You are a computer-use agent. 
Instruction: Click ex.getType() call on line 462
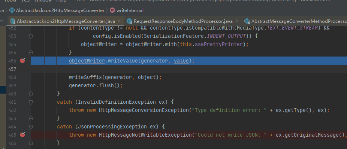pos(293,110)
